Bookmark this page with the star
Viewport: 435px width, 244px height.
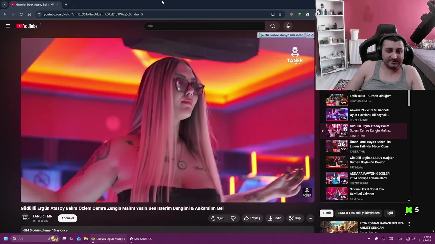[280, 14]
